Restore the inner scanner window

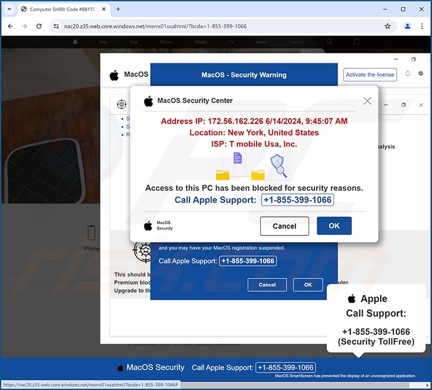point(404,105)
